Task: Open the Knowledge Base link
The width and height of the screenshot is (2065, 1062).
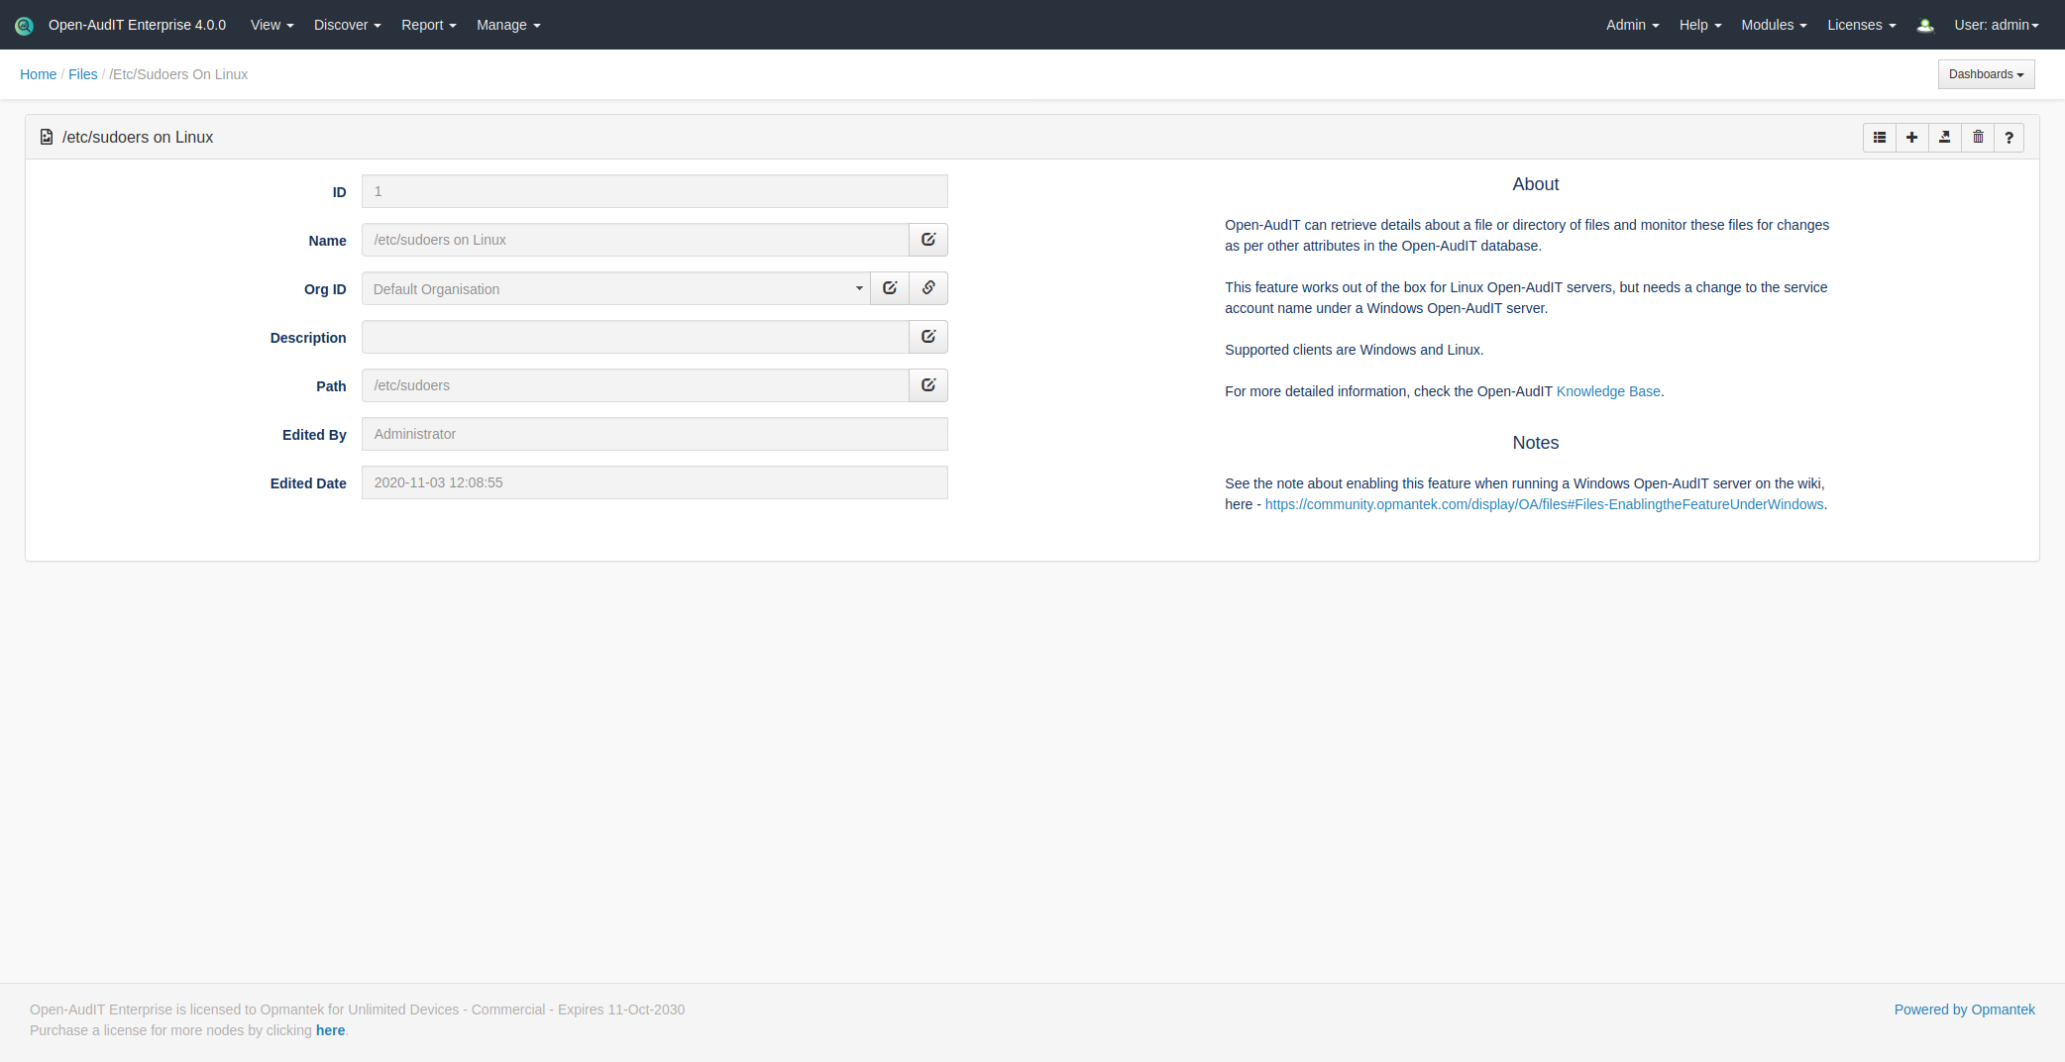Action: (1607, 391)
